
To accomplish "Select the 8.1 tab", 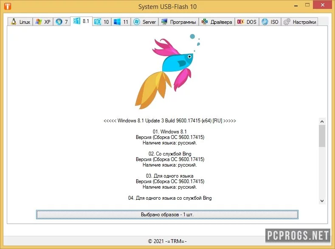I will [x=81, y=21].
